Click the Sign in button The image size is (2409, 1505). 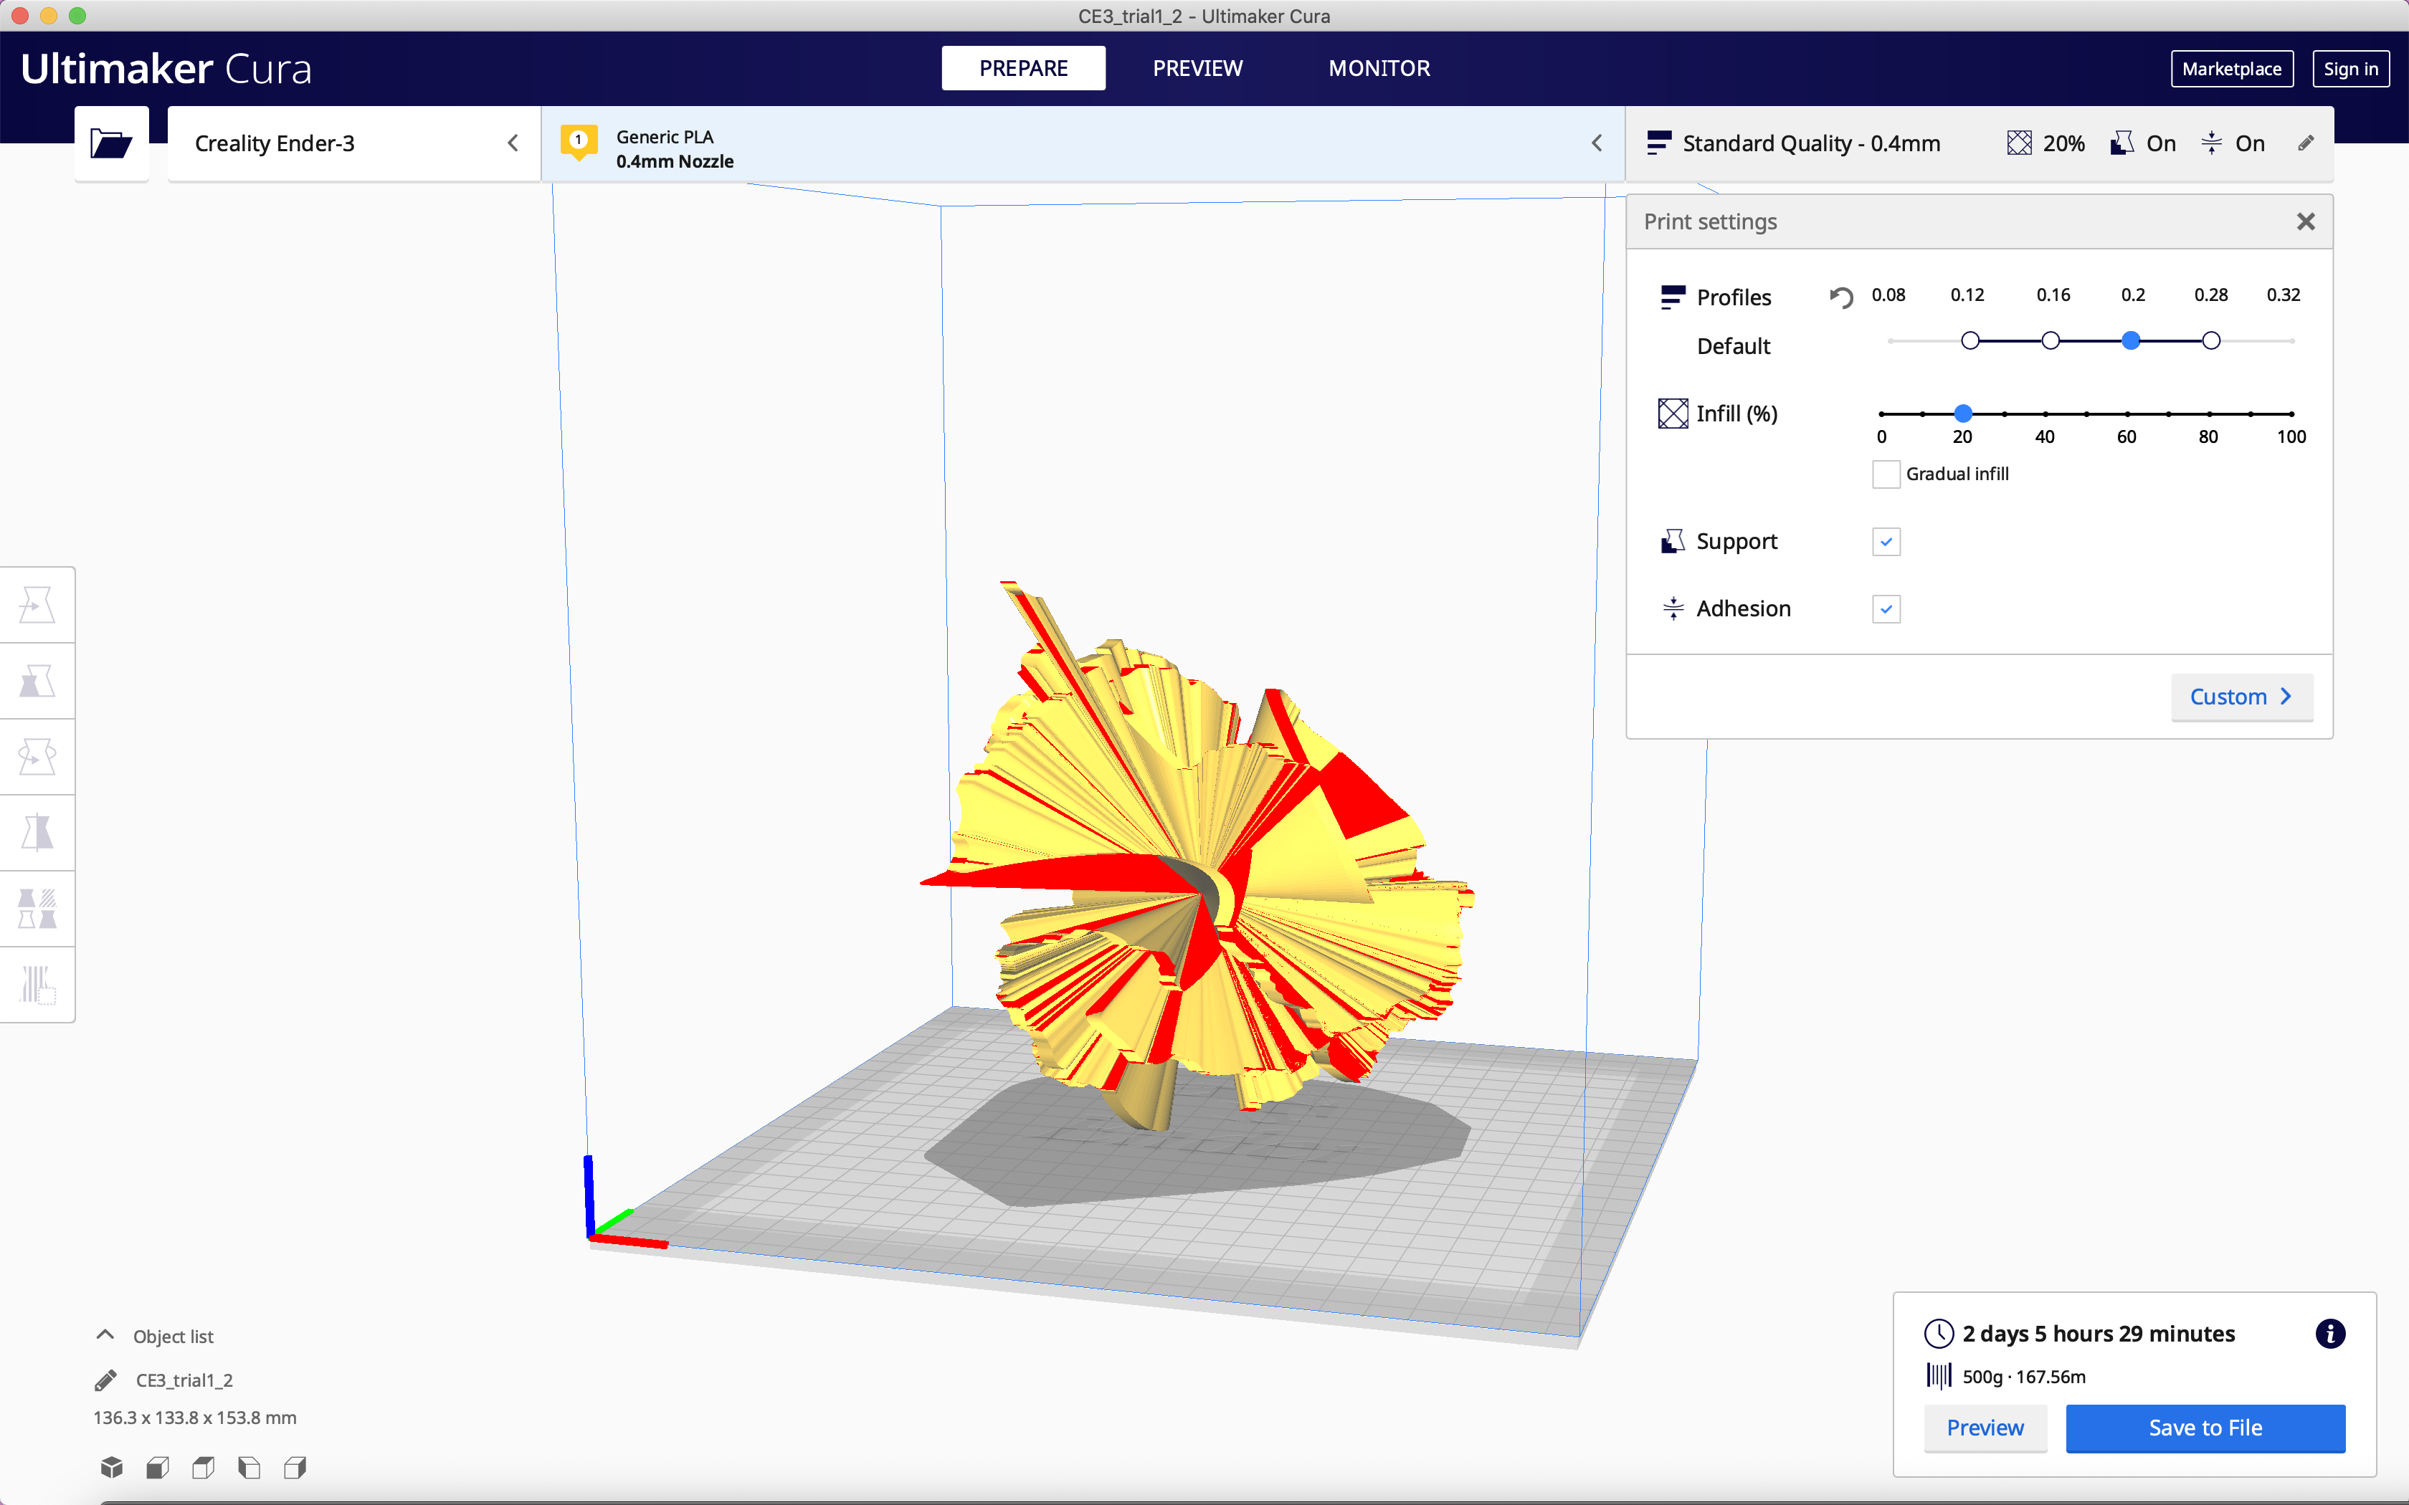coord(2350,69)
